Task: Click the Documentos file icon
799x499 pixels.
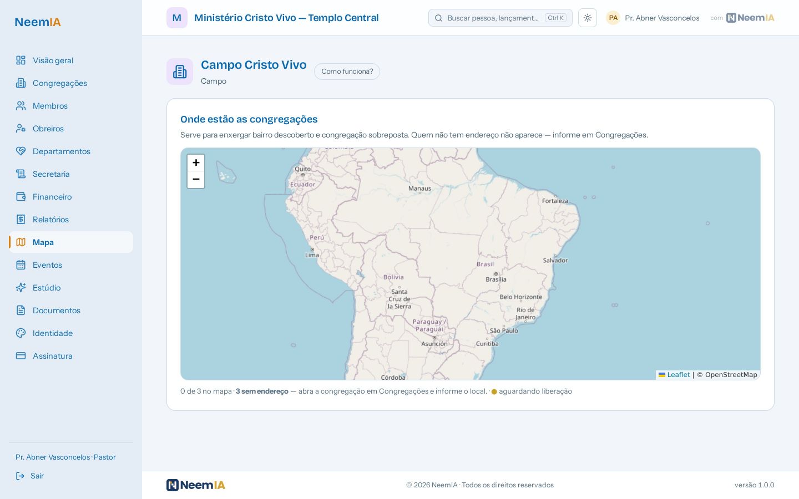Action: (x=21, y=310)
